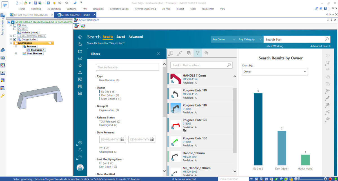Filter by TCM Released status
The width and height of the screenshot is (338, 181).
tap(110, 121)
